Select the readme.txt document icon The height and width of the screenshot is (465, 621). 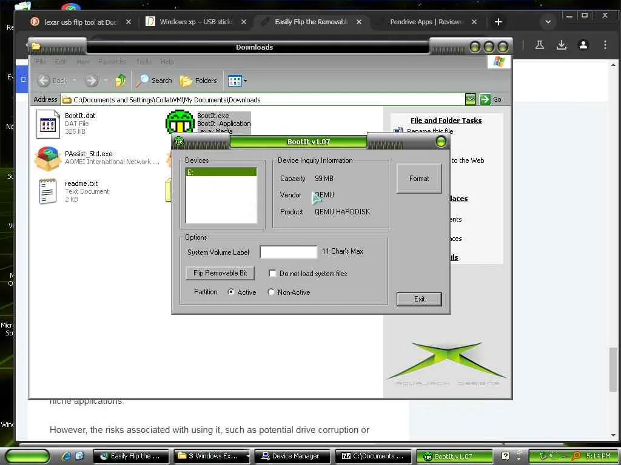click(x=47, y=191)
